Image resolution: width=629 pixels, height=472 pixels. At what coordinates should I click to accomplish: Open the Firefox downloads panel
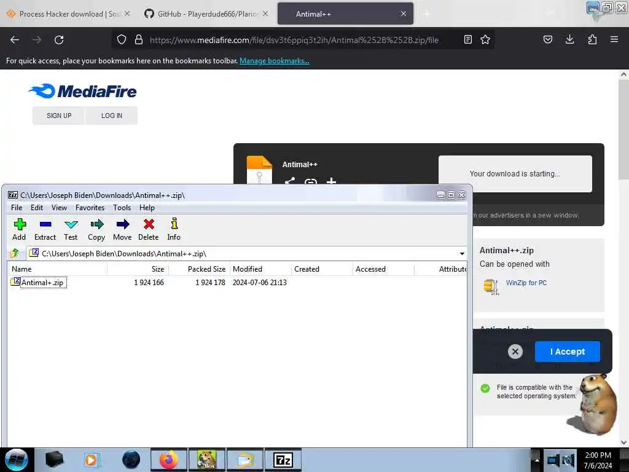[569, 39]
